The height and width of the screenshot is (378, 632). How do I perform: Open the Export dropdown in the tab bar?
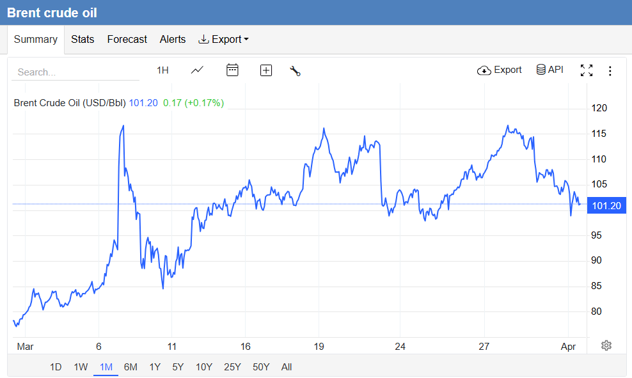pyautogui.click(x=223, y=39)
